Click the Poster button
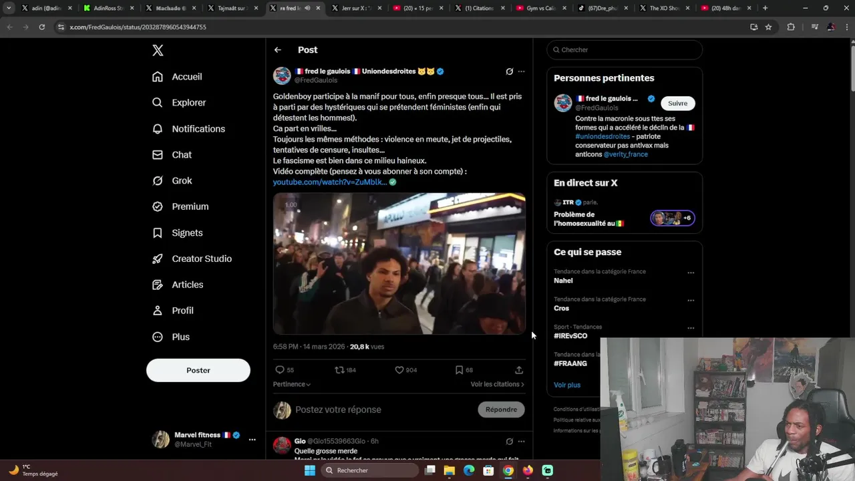Viewport: 855px width, 481px height. (x=198, y=371)
